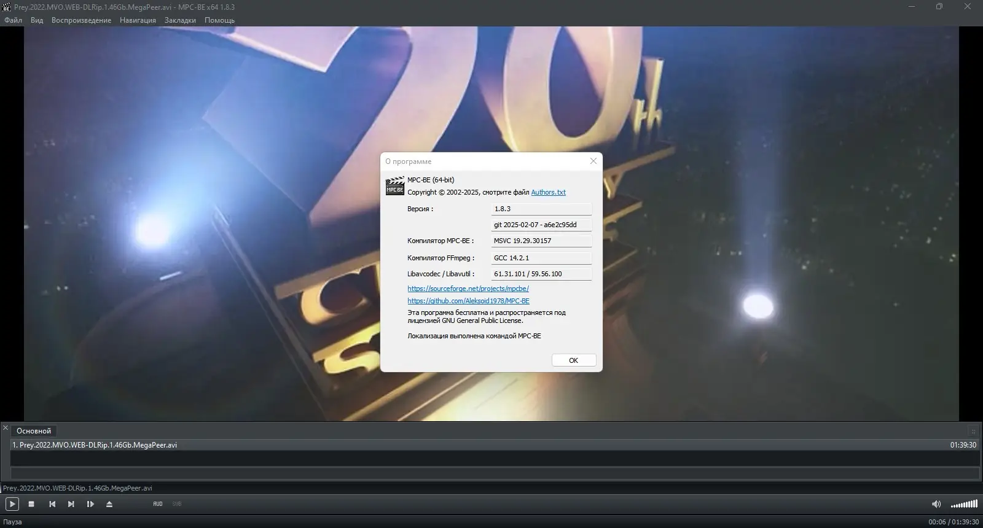
Task: Restore down the MPC-BE window
Action: [939, 7]
